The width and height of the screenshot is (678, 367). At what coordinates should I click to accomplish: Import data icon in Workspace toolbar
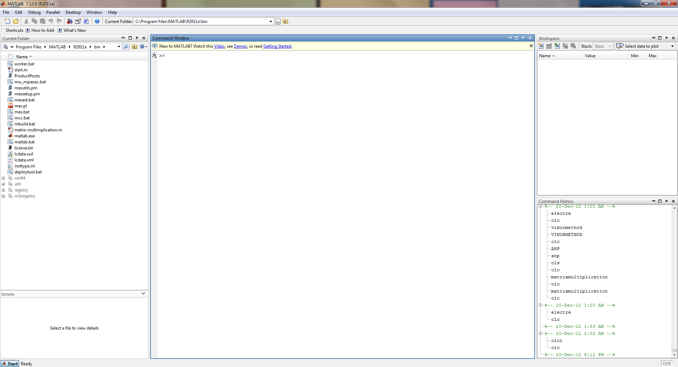(557, 46)
